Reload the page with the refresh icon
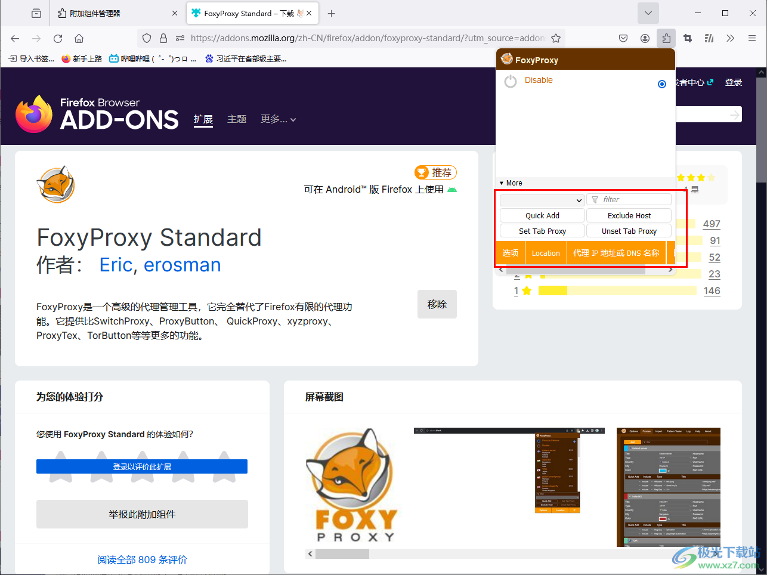 point(58,38)
